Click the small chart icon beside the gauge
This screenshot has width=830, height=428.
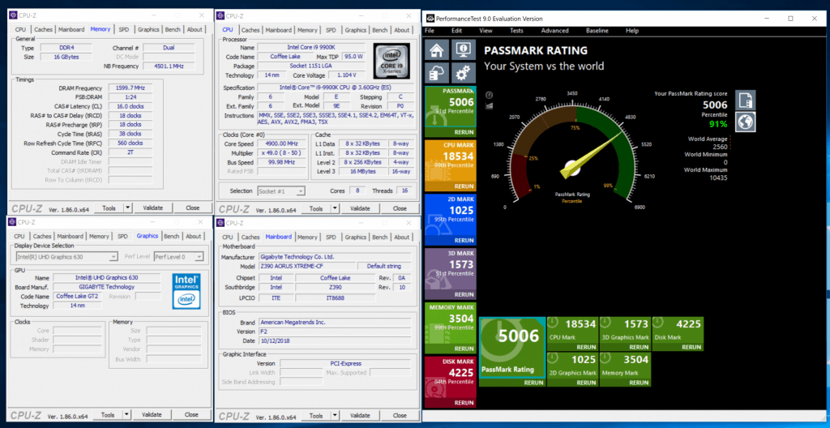[489, 106]
